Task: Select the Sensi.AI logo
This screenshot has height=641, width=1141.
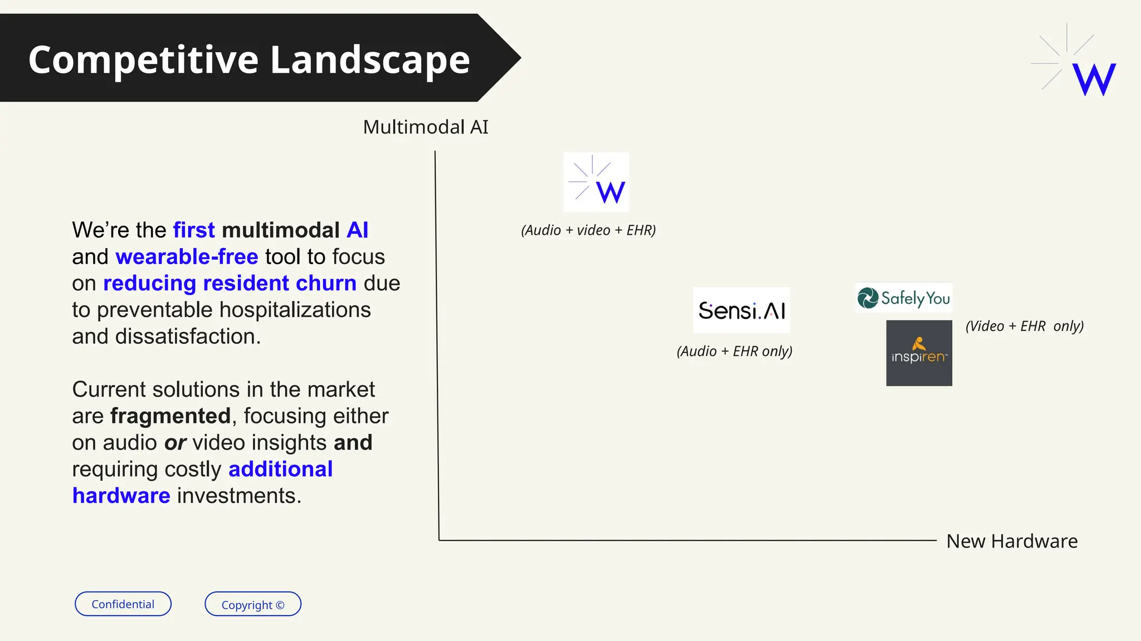Action: coord(742,310)
